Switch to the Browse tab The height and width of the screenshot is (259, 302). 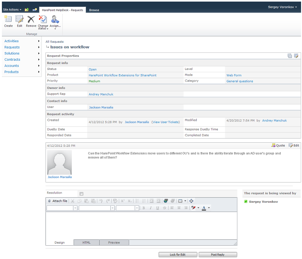pos(94,10)
